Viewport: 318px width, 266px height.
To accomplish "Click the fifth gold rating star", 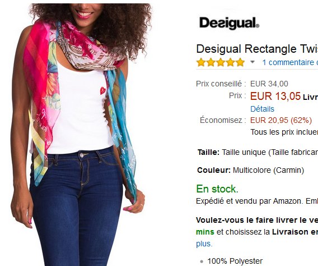I will pyautogui.click(x=240, y=62).
